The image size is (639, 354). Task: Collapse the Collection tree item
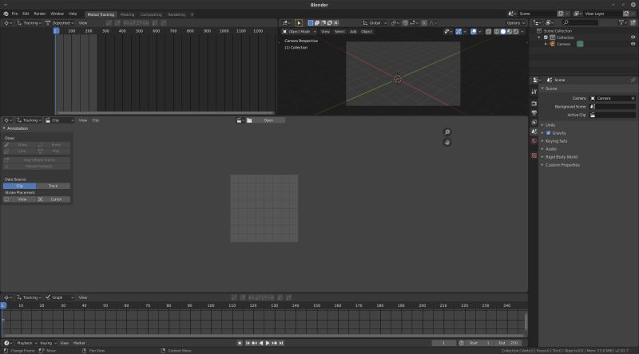click(539, 37)
